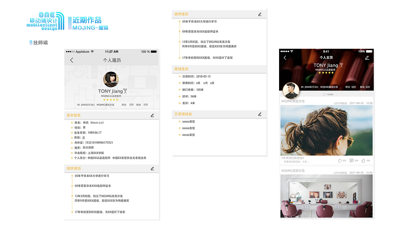Click scissors icon beside TONY Jiang, 个人履历 screen

pyautogui.click(x=125, y=91)
